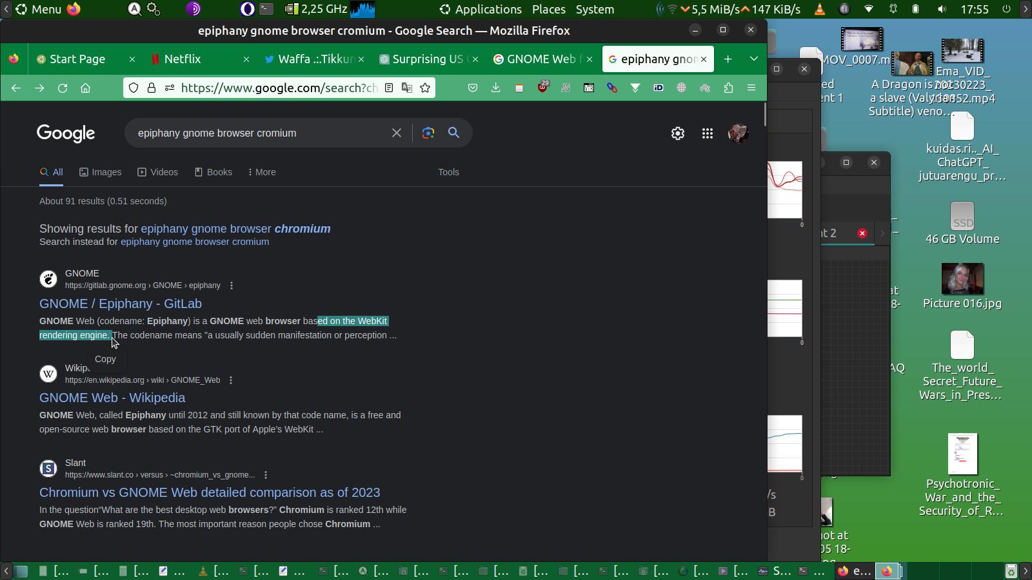Open GNOME Web - Wikipedia result
Image resolution: width=1032 pixels, height=580 pixels.
112,398
